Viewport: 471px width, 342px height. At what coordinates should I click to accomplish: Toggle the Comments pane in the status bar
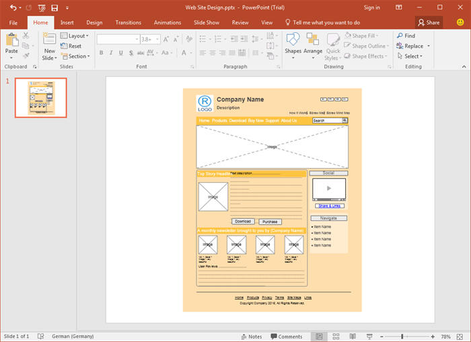coord(286,336)
